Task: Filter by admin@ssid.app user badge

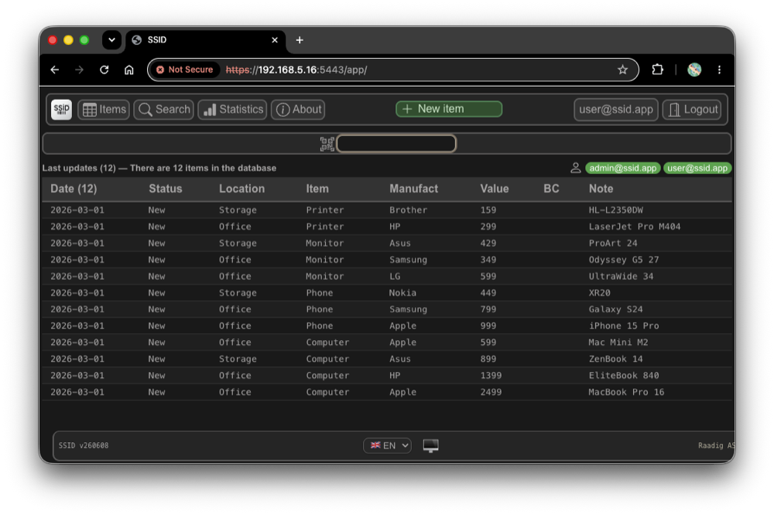Action: pyautogui.click(x=622, y=169)
